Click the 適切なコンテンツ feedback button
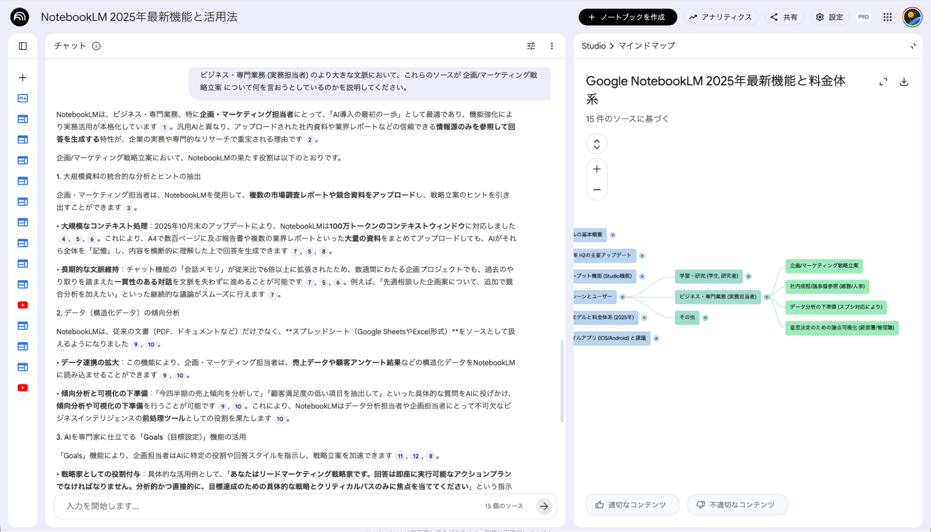The height and width of the screenshot is (532, 931). [632, 504]
